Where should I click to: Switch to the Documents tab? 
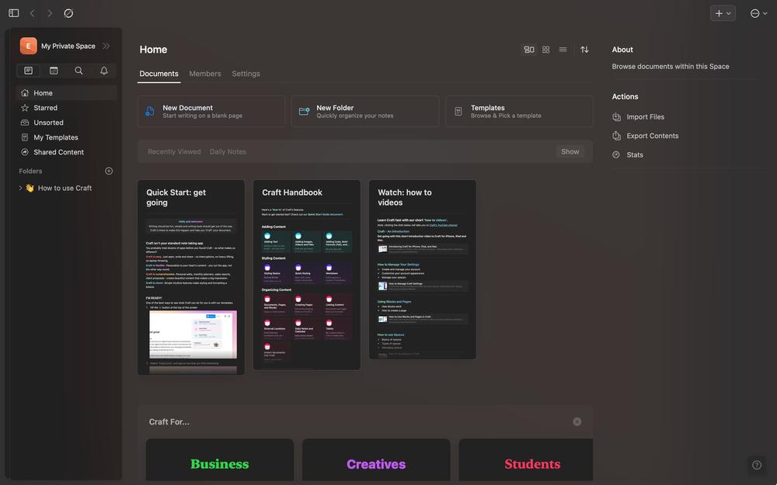(159, 74)
